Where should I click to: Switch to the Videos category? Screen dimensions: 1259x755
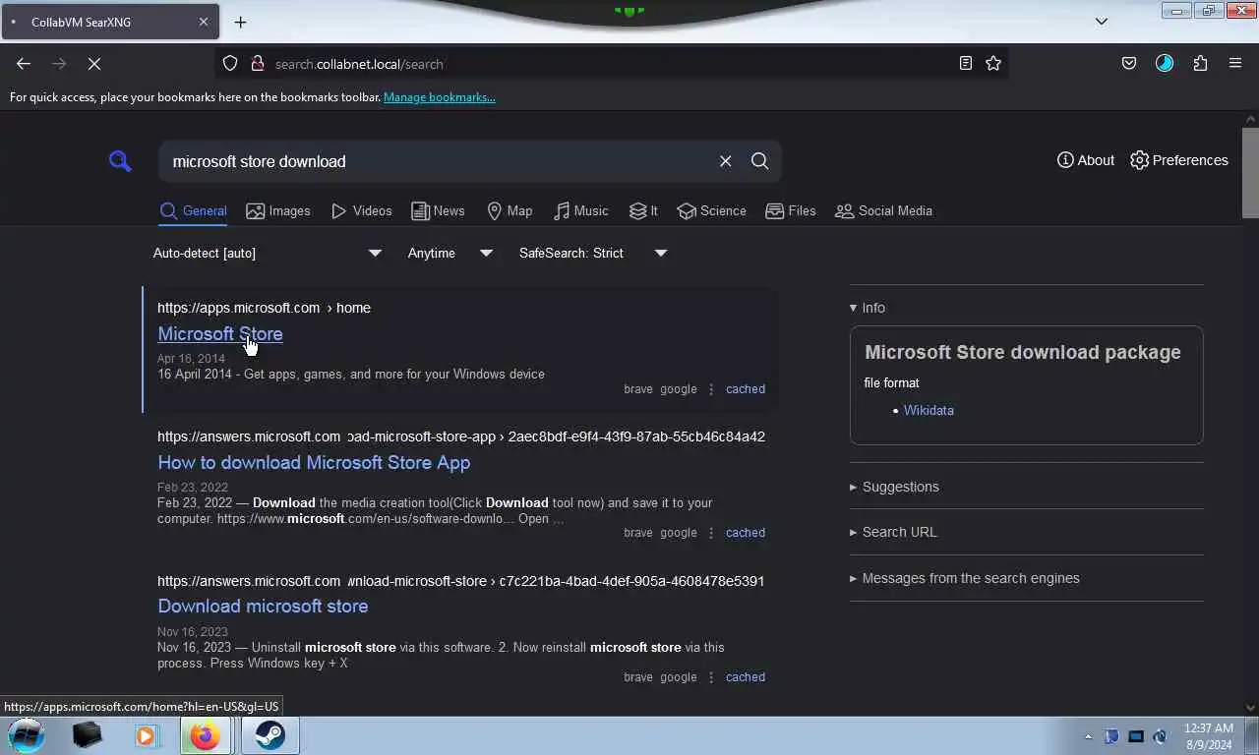362,210
